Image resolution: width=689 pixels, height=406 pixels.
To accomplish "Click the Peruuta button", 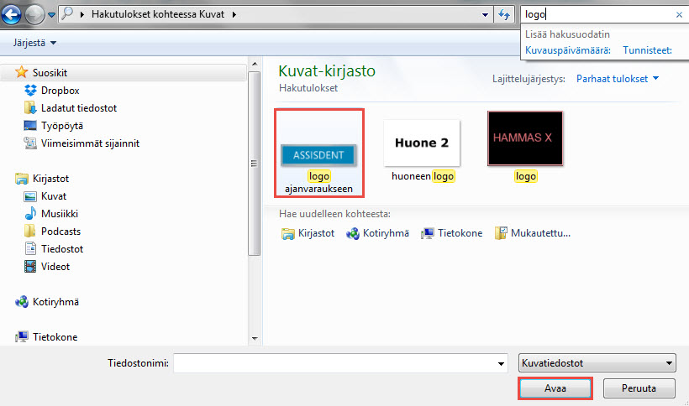I will coord(639,388).
